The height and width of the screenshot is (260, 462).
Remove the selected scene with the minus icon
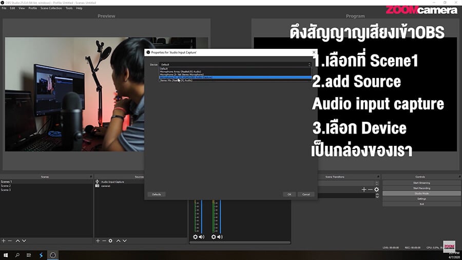pos(10,241)
